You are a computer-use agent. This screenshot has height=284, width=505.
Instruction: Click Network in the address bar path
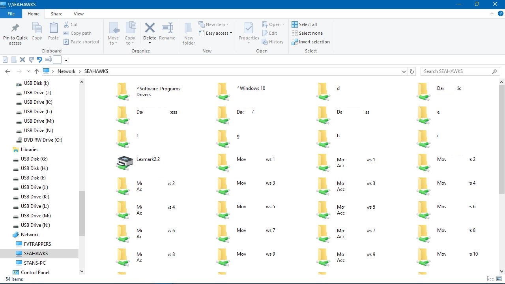click(66, 71)
